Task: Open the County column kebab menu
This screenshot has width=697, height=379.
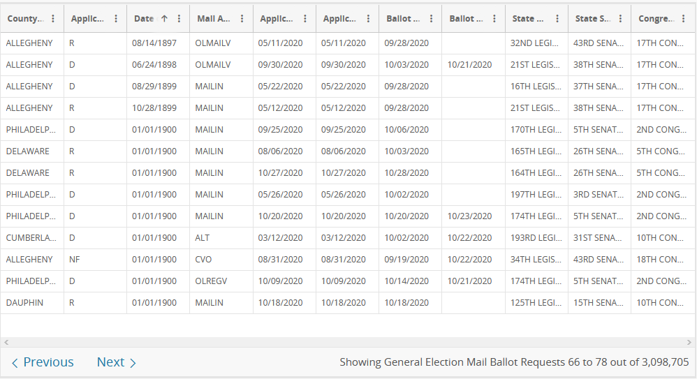Action: click(53, 19)
